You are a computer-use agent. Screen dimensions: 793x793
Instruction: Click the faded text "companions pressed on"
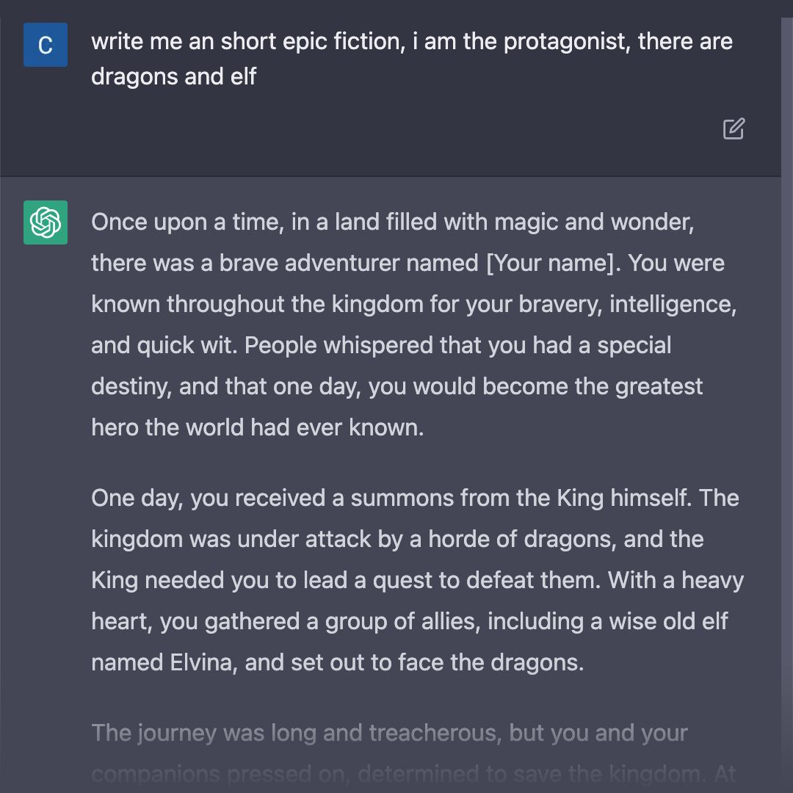pos(220,774)
